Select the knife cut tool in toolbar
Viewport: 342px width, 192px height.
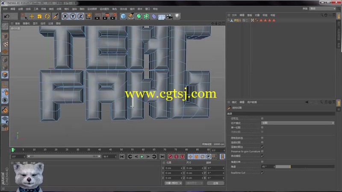click(56, 16)
